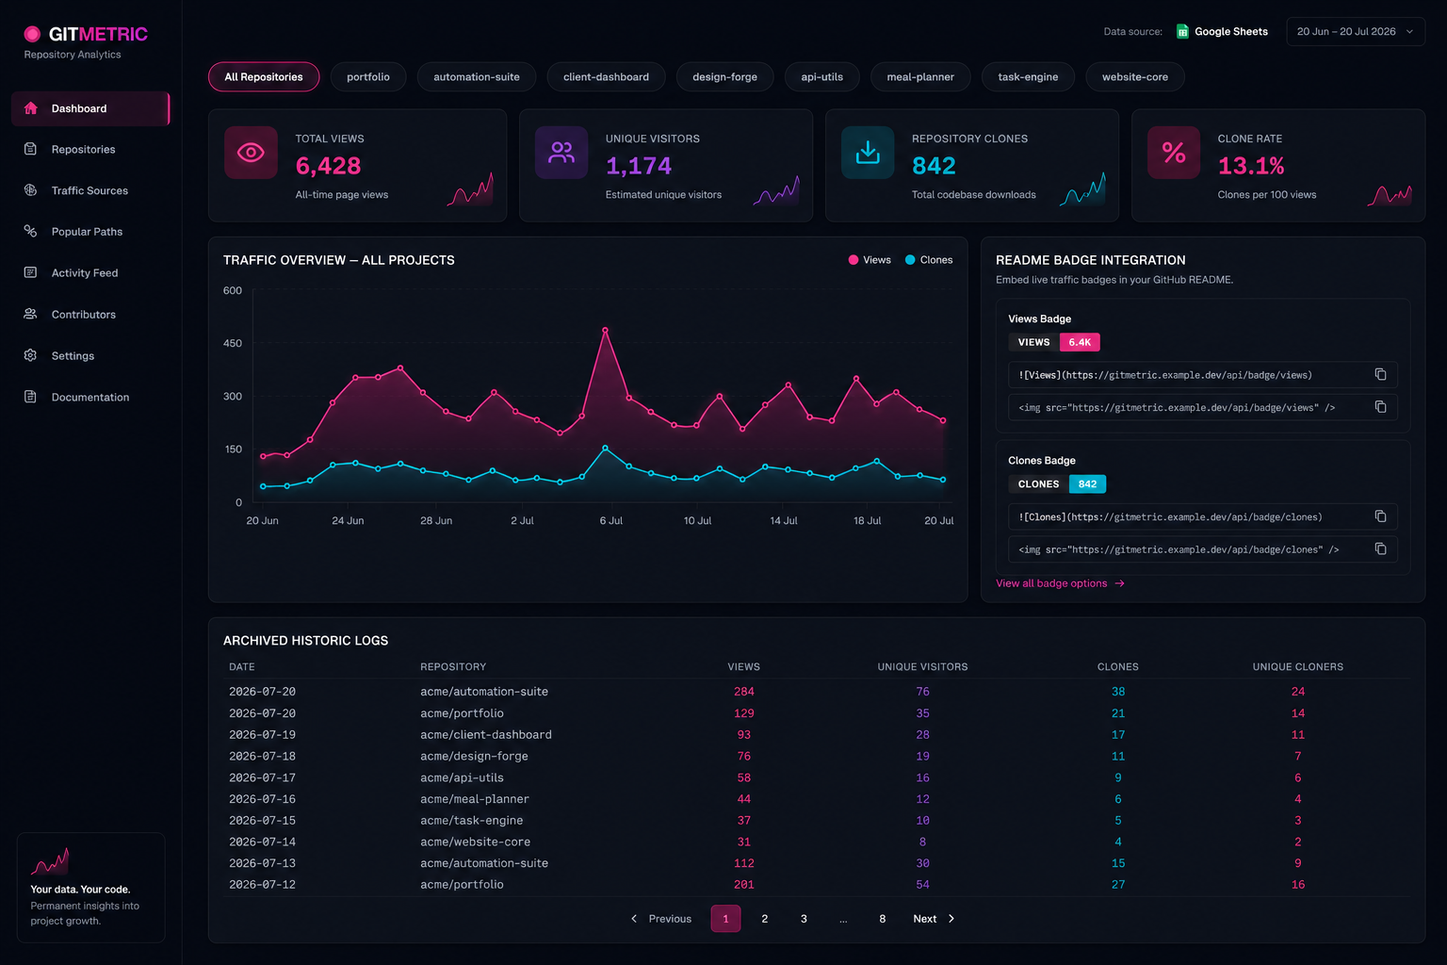The height and width of the screenshot is (965, 1447).
Task: Click the Clone Rate percent icon
Action: pos(1174,153)
